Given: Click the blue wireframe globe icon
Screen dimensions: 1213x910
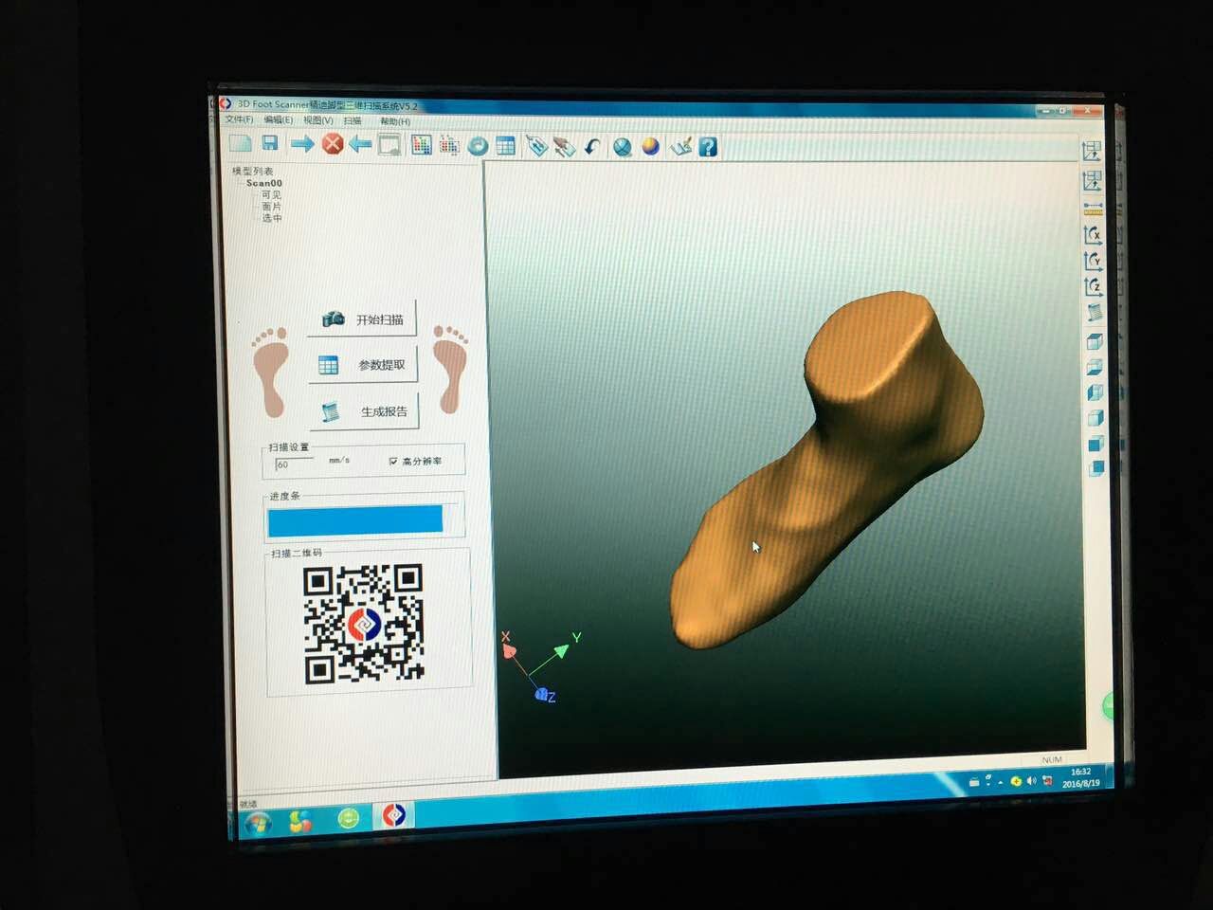Looking at the screenshot, I should point(622,147).
